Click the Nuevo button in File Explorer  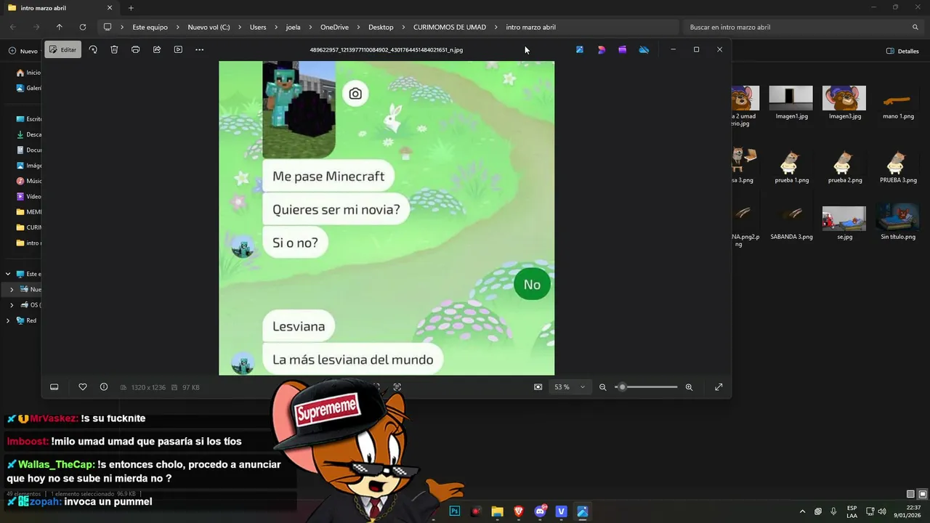coord(23,51)
